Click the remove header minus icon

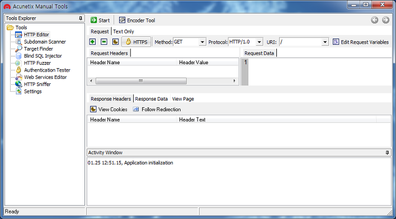(104, 42)
